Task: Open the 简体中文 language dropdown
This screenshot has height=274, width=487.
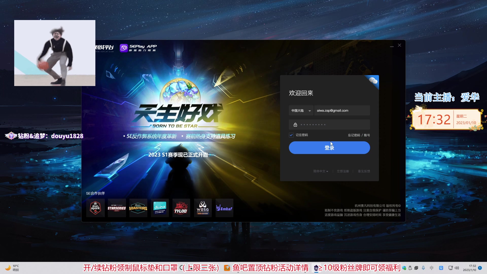Action: (x=321, y=171)
